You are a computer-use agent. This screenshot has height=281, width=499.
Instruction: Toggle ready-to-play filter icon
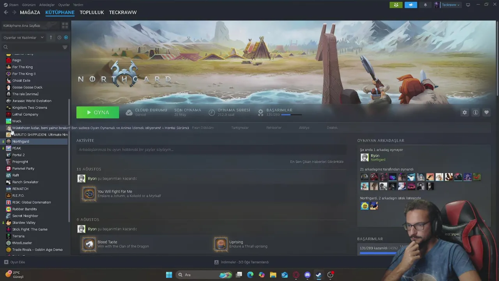click(x=66, y=37)
